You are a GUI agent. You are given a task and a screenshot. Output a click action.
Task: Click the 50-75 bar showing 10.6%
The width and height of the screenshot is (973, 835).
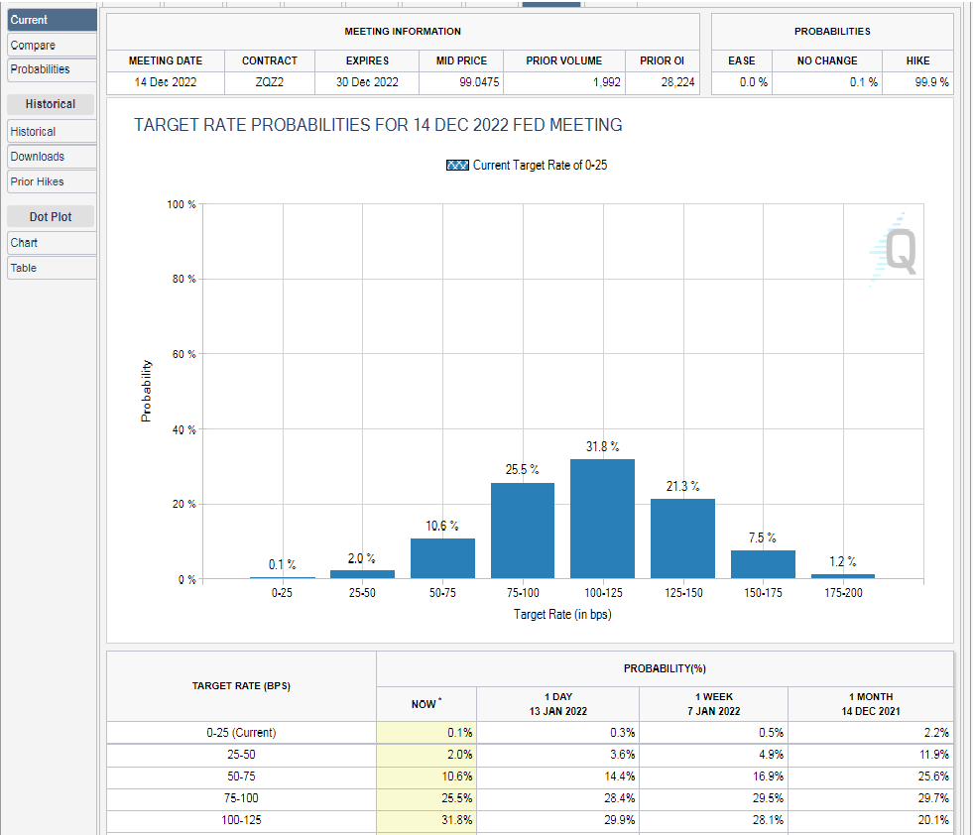442,558
